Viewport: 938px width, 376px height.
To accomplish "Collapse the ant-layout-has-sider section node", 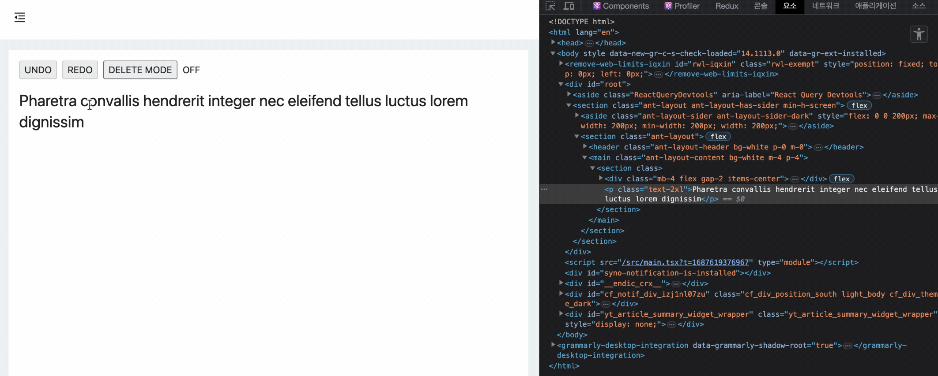I will pyautogui.click(x=569, y=105).
